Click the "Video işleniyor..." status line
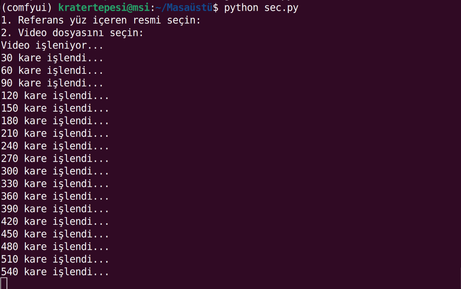The height and width of the screenshot is (289, 461). coord(52,45)
